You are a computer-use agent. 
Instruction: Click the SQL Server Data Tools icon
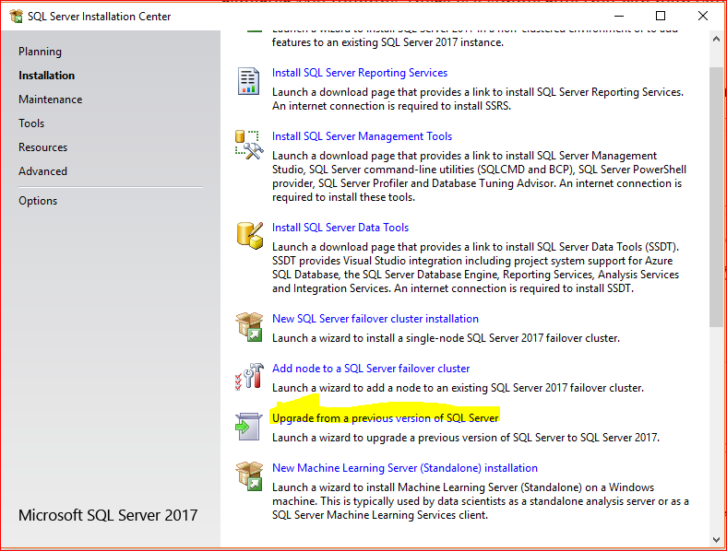[249, 235]
